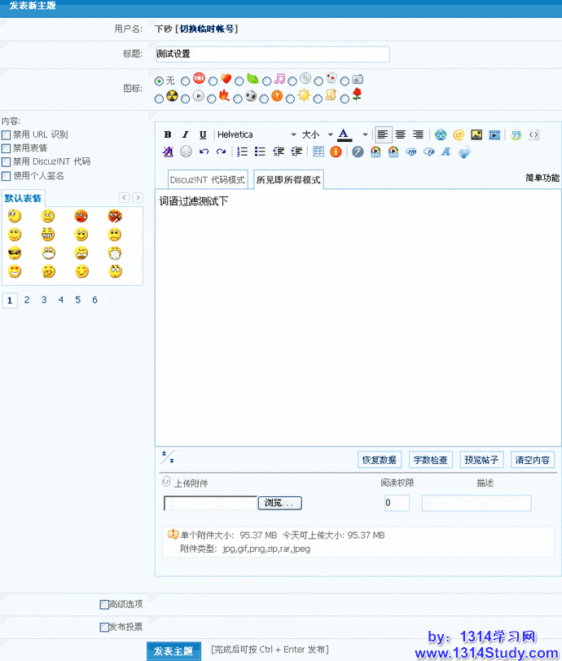Image resolution: width=562 pixels, height=661 pixels.
Task: Center-align text in the editor toolbar
Action: pos(401,134)
